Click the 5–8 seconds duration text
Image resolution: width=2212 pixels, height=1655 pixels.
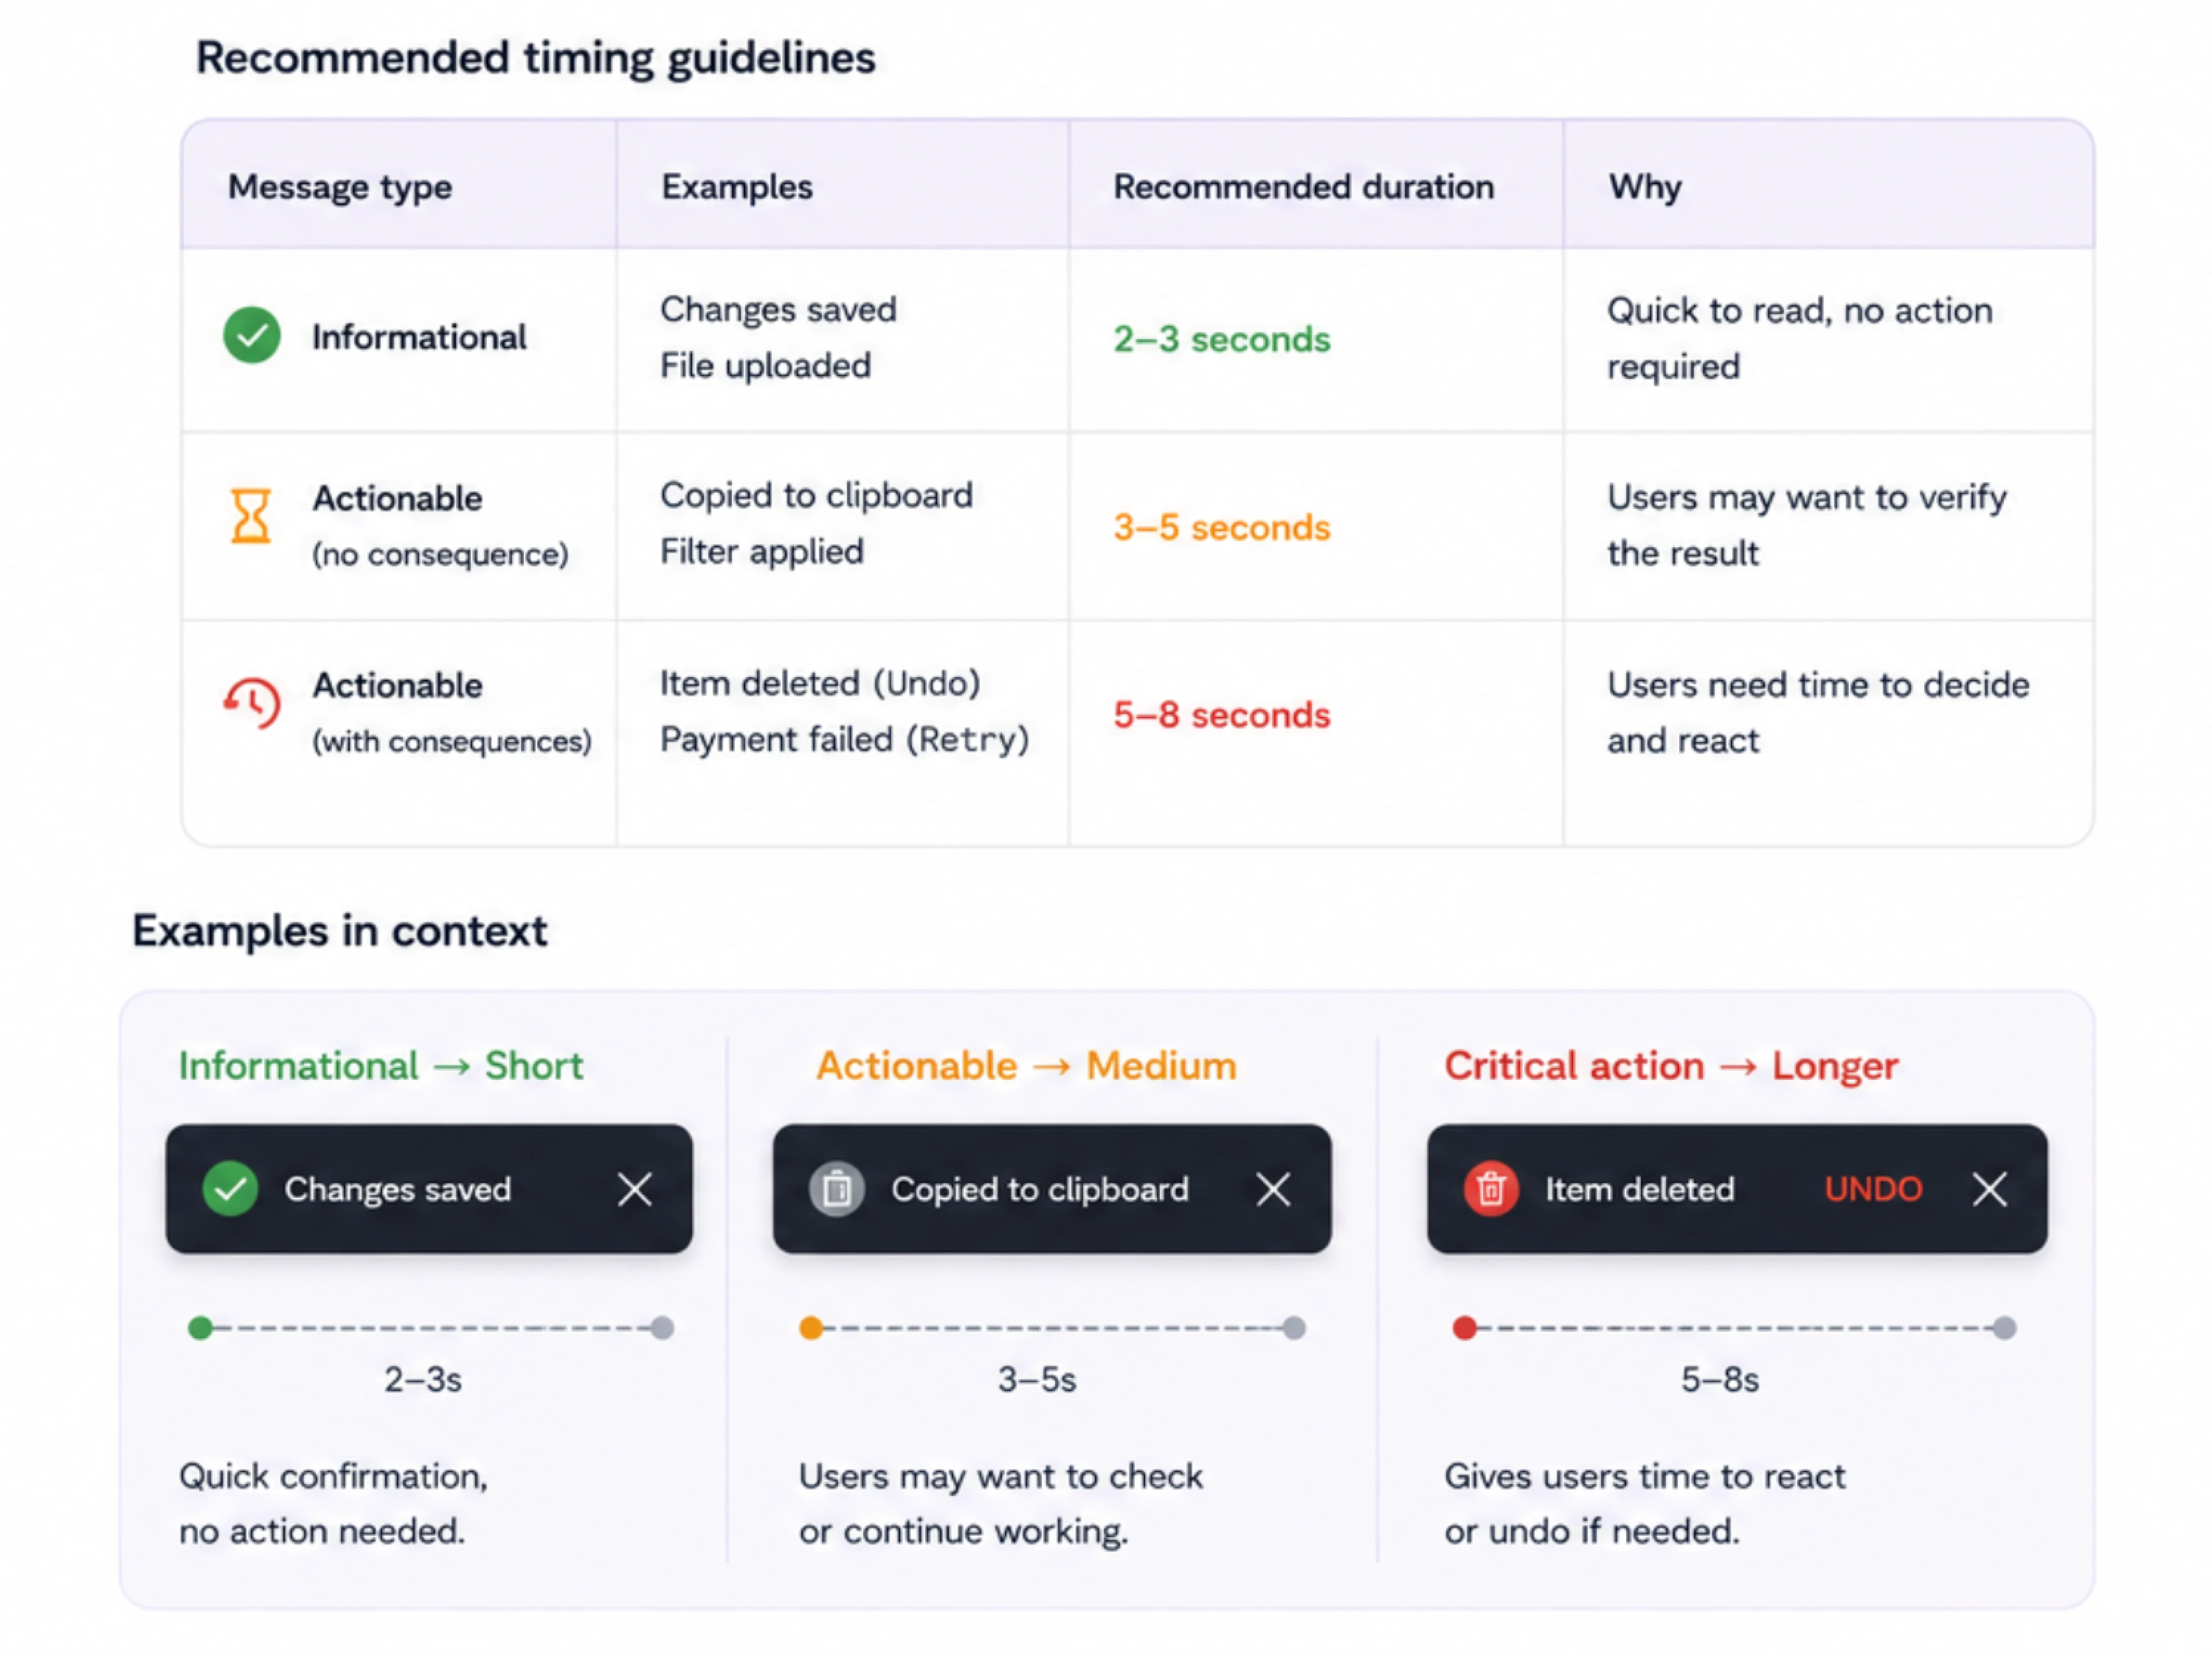tap(1222, 715)
